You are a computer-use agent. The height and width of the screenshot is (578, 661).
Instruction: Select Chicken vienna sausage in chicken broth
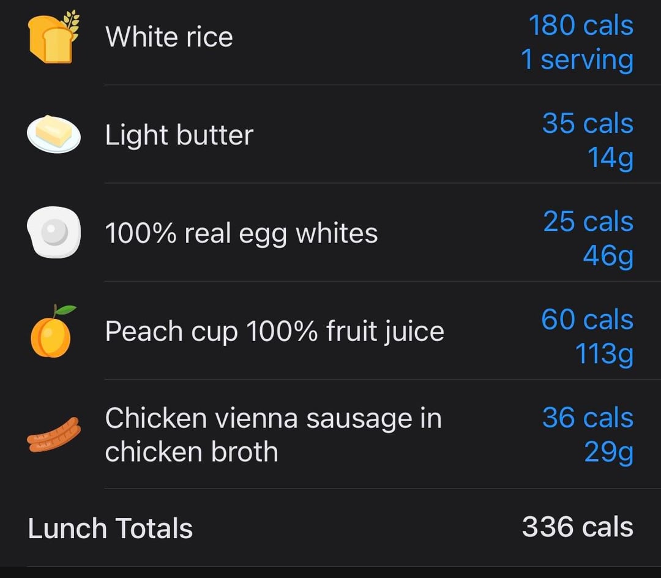click(272, 435)
